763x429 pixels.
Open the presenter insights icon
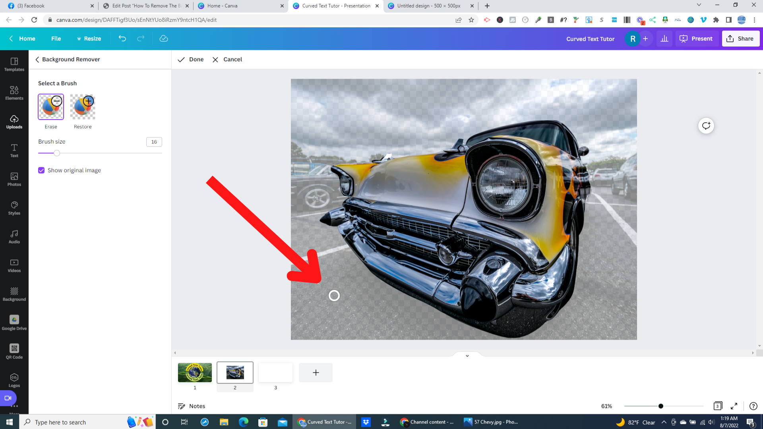click(x=664, y=39)
